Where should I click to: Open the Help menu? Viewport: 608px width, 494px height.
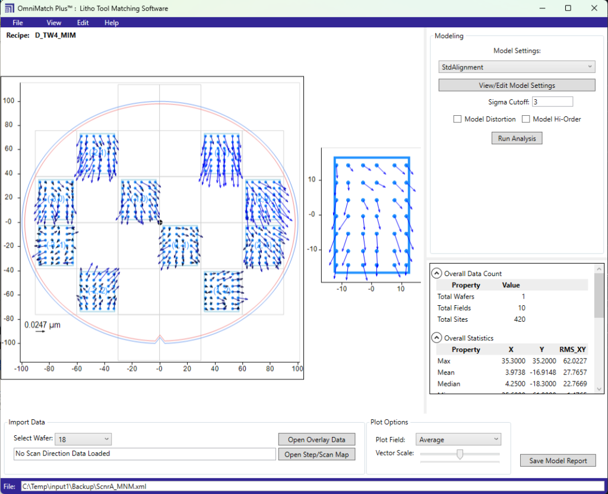click(x=111, y=23)
